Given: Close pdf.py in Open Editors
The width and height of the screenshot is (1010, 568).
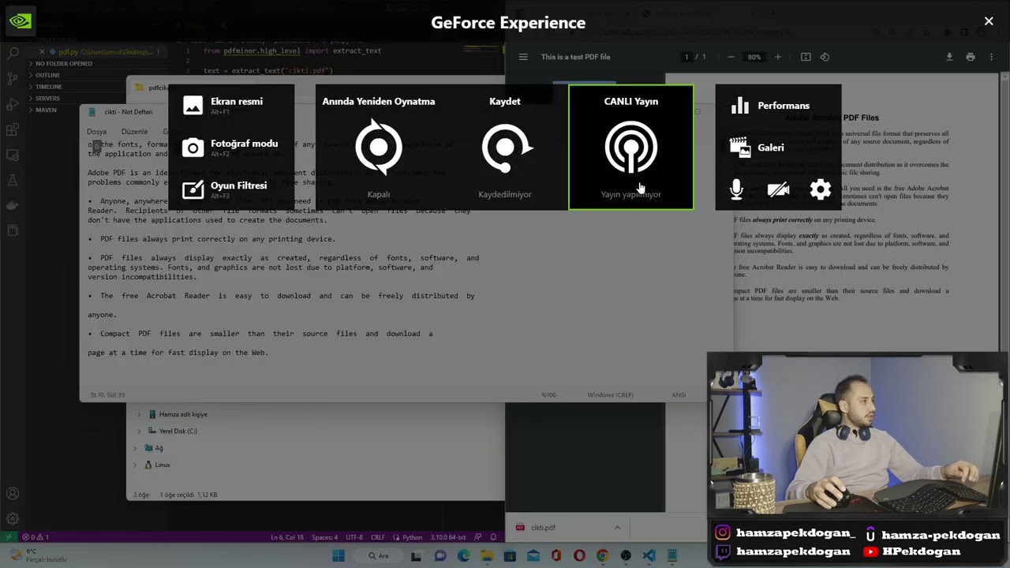Looking at the screenshot, I should [42, 51].
